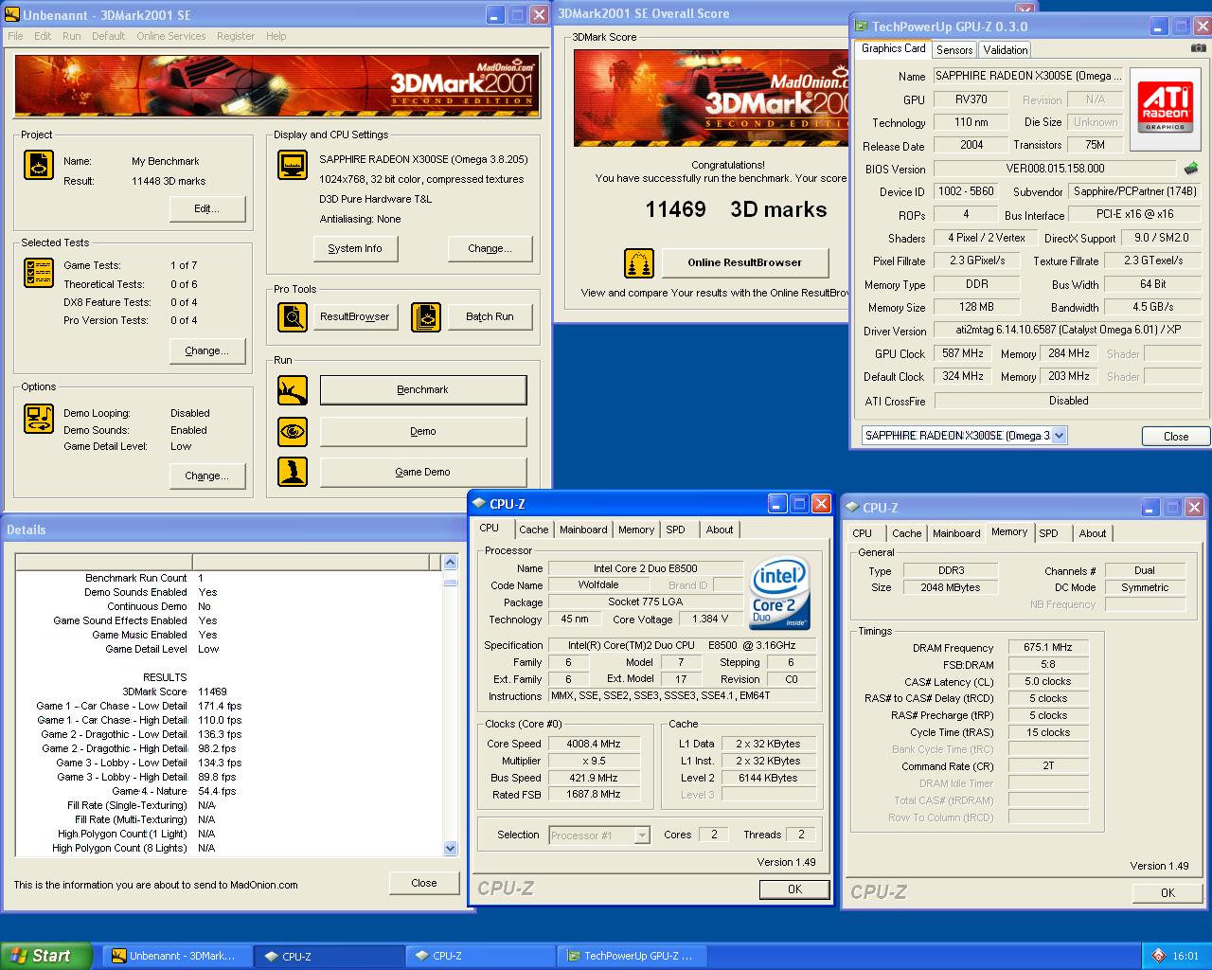Switch to the Validation tab in GPU-Z
Screen dimensions: 1212x970
point(1005,50)
